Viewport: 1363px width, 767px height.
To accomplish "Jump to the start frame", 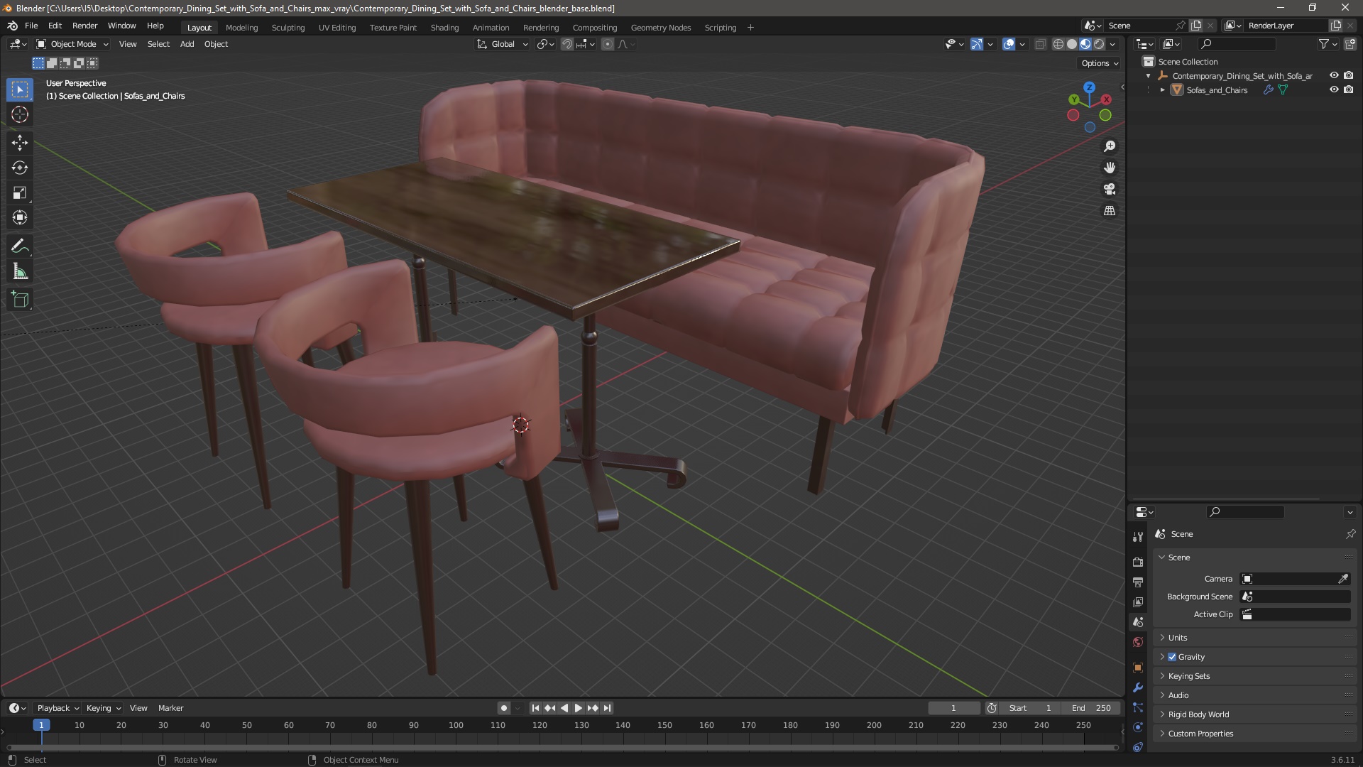I will 535,708.
